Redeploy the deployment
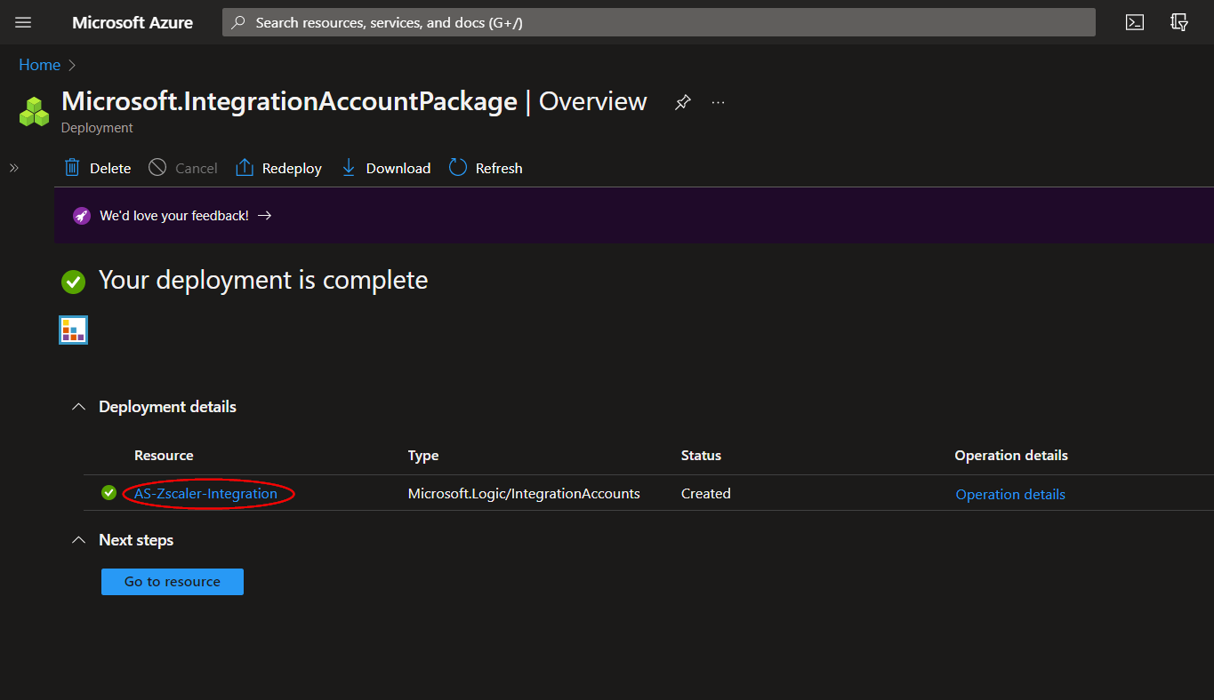 click(278, 168)
